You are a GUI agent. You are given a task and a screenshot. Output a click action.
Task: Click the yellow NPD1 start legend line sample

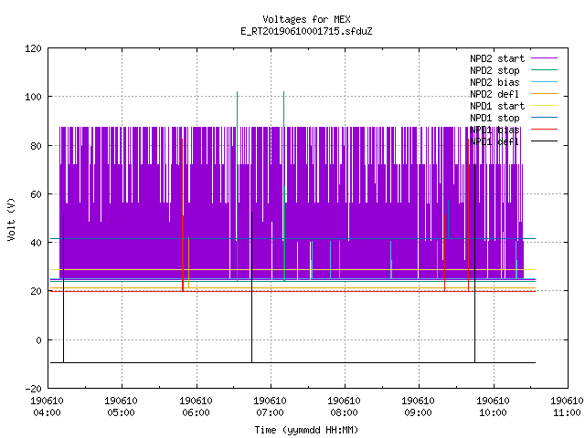(544, 106)
